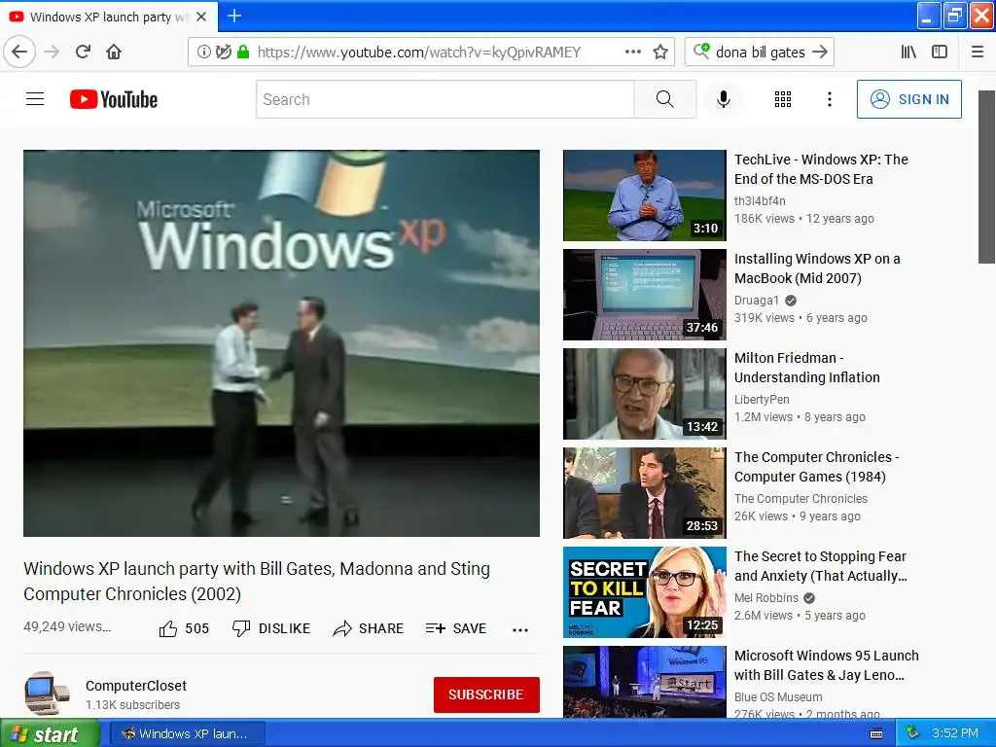Click the search engine icon in search box
The height and width of the screenshot is (747, 996).
pyautogui.click(x=701, y=51)
